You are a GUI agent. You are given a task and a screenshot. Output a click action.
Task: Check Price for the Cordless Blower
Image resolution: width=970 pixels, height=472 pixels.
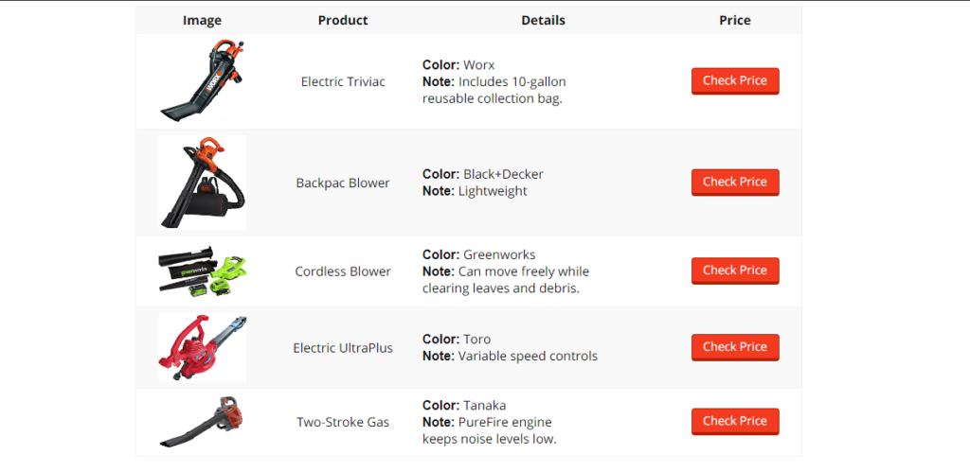pyautogui.click(x=735, y=271)
